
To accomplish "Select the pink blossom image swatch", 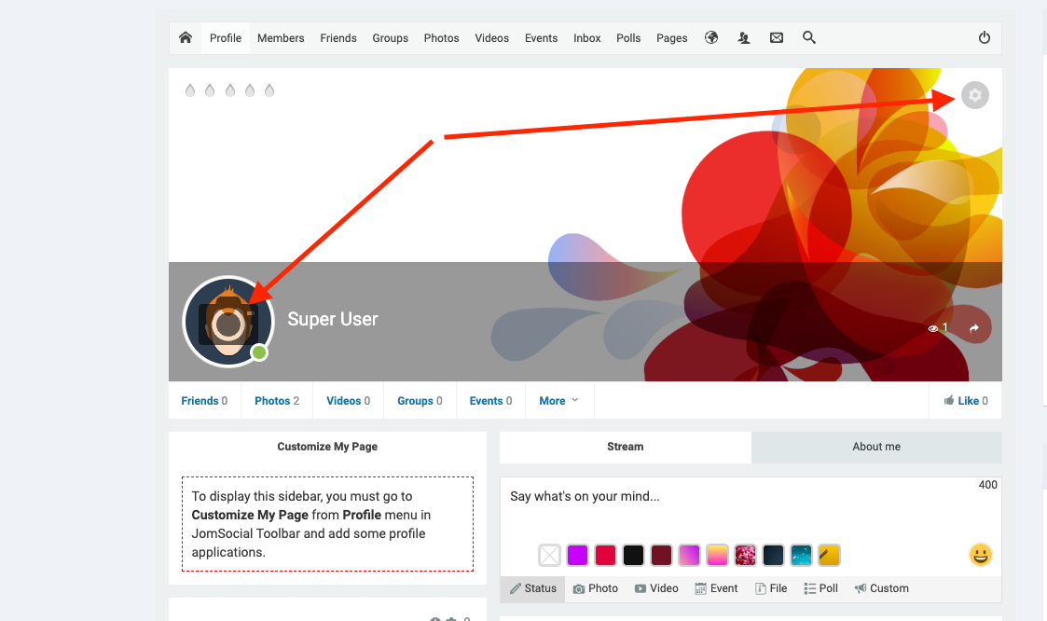I will [745, 555].
